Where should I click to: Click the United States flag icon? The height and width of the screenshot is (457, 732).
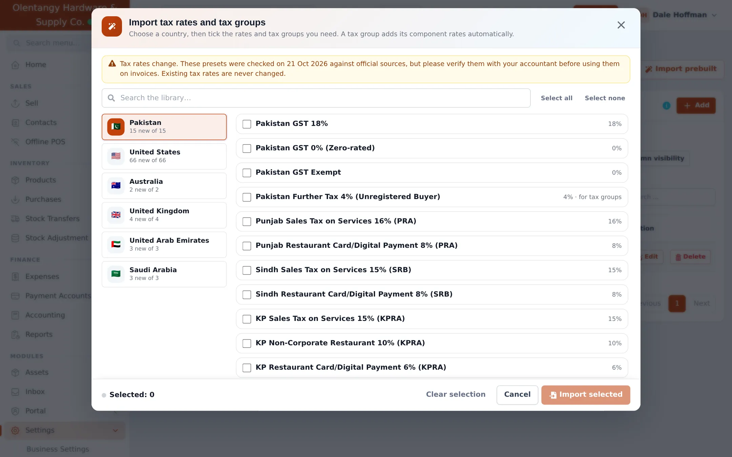point(116,156)
